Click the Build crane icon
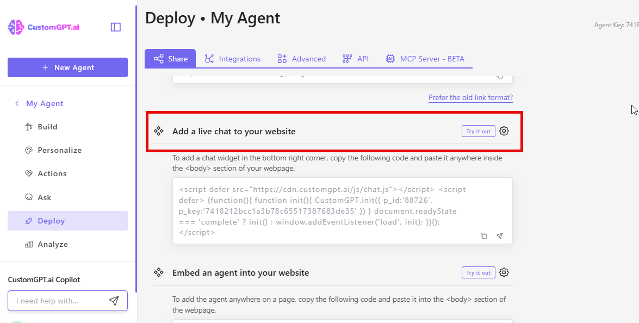 tap(28, 127)
